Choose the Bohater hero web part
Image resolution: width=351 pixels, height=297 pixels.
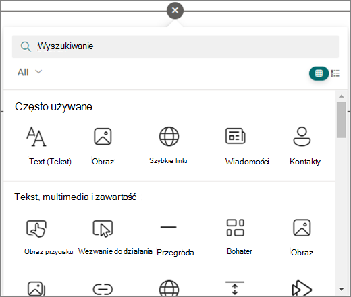[x=236, y=228]
